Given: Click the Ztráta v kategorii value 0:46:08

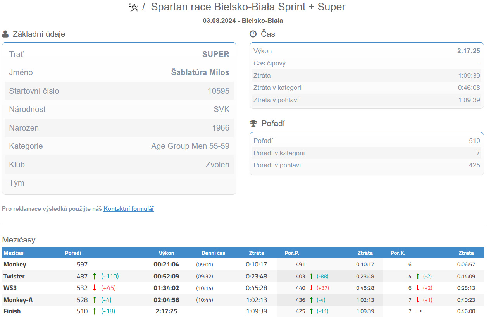Looking at the screenshot, I should (x=469, y=88).
